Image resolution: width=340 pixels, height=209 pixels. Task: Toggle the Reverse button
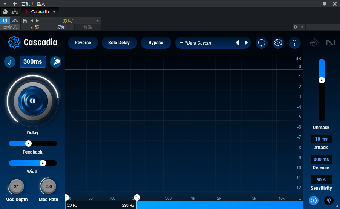83,43
